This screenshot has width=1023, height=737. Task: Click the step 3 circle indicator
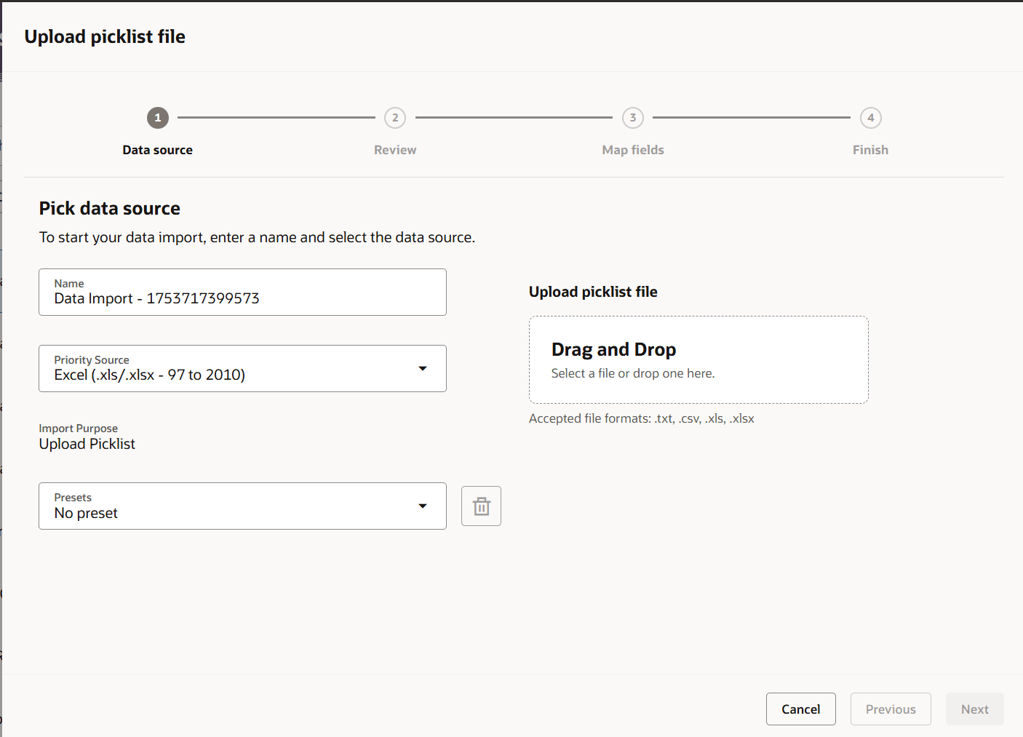coord(633,118)
